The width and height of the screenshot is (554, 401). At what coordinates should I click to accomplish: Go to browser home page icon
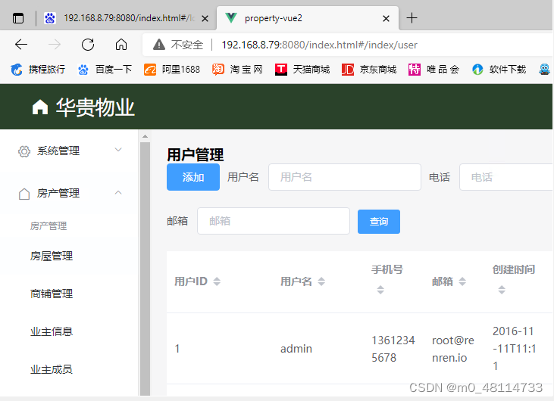point(121,45)
